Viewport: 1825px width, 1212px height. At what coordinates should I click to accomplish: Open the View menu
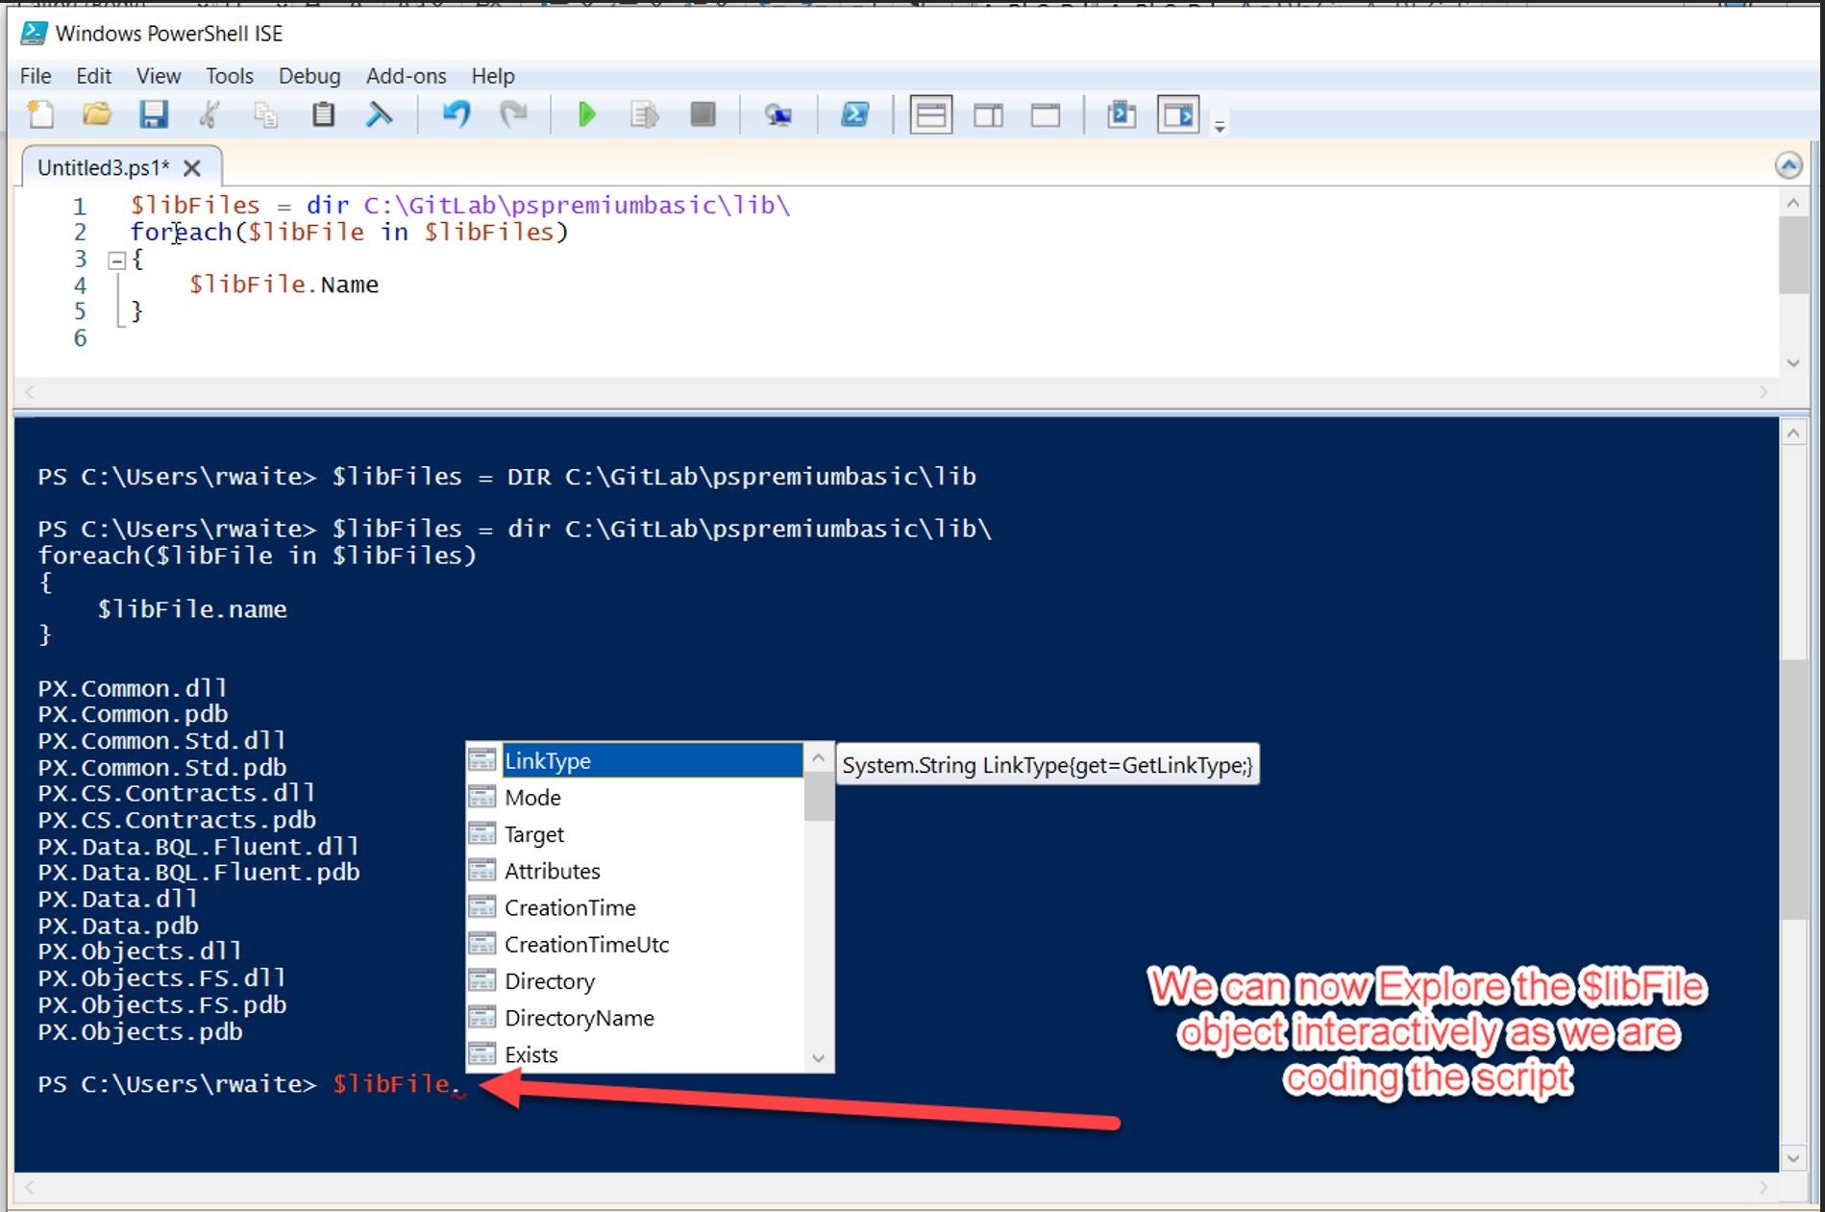[x=159, y=76]
